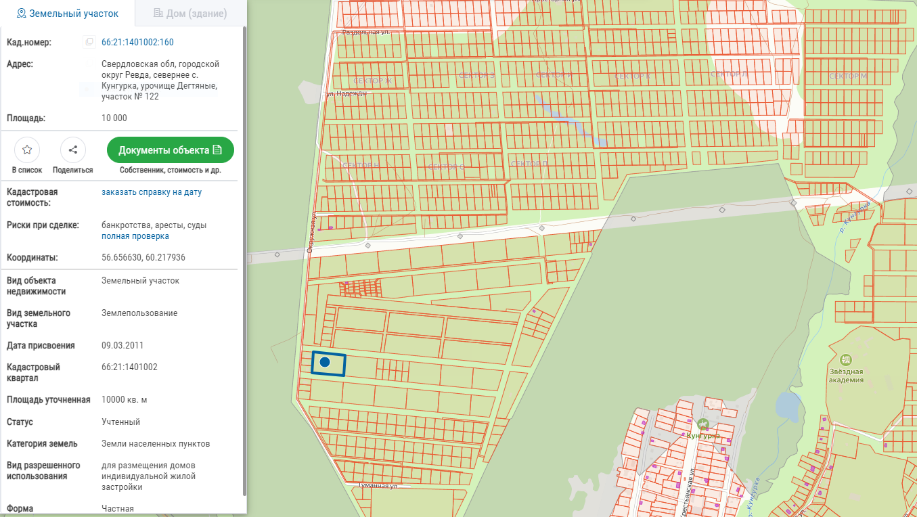917x517 pixels.
Task: Click the Кунгурка horse rider map icon
Action: tap(703, 424)
